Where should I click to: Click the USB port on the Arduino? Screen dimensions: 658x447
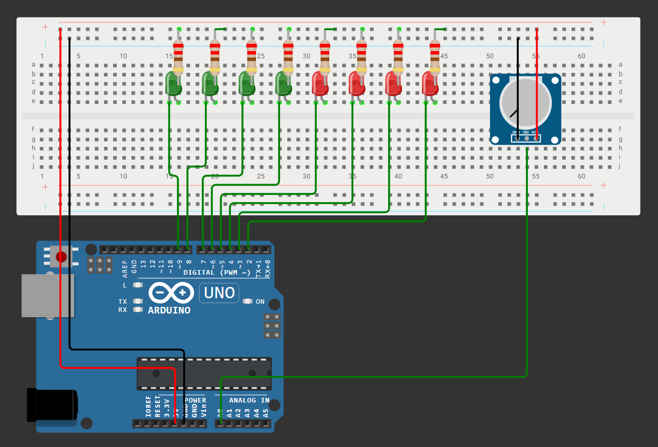pyautogui.click(x=48, y=296)
